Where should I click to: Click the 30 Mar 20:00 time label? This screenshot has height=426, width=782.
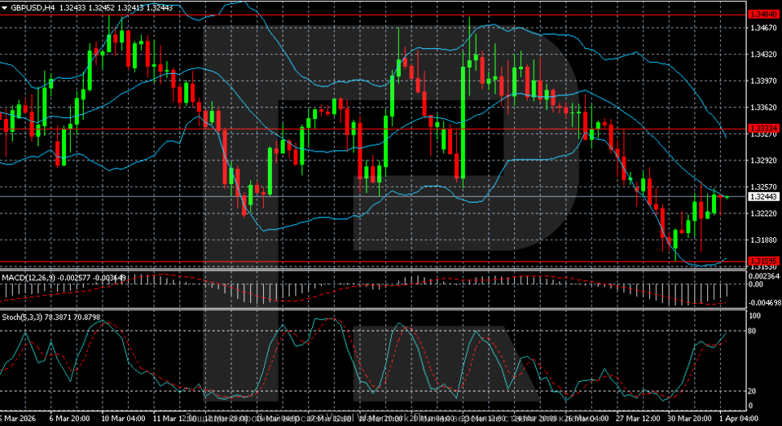click(688, 416)
